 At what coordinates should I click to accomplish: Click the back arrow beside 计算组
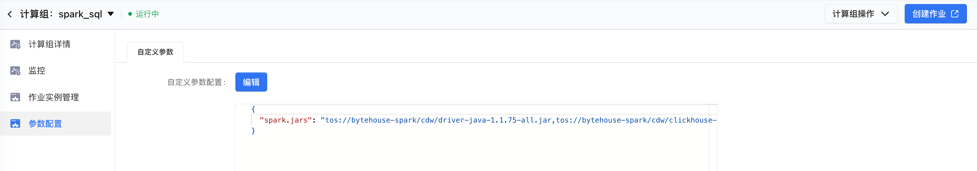10,14
